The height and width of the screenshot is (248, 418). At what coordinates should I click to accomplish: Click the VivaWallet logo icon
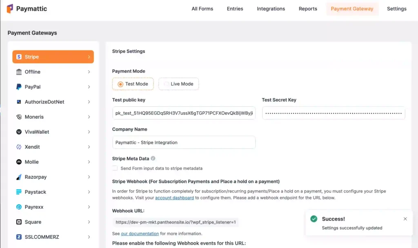pos(19,132)
